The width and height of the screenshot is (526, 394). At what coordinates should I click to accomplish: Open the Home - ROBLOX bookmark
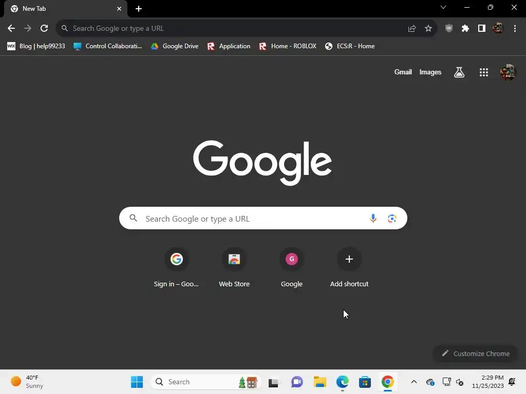[288, 46]
